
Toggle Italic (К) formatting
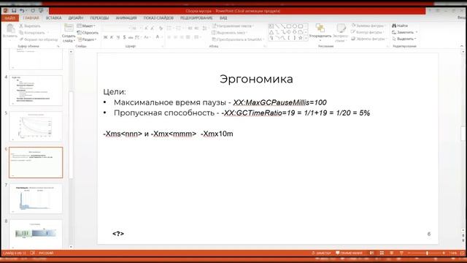[x=112, y=37]
